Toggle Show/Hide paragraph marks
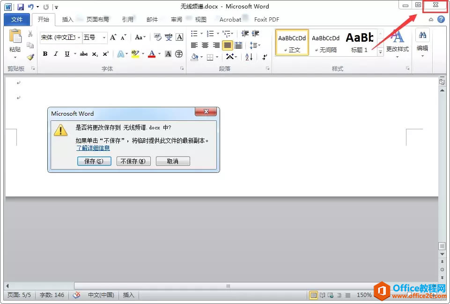The height and width of the screenshot is (304, 450). coord(265,57)
